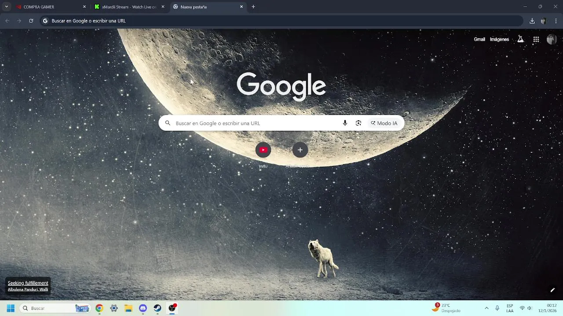Open Google Chrome from the taskbar
563x316 pixels.
pos(99,308)
